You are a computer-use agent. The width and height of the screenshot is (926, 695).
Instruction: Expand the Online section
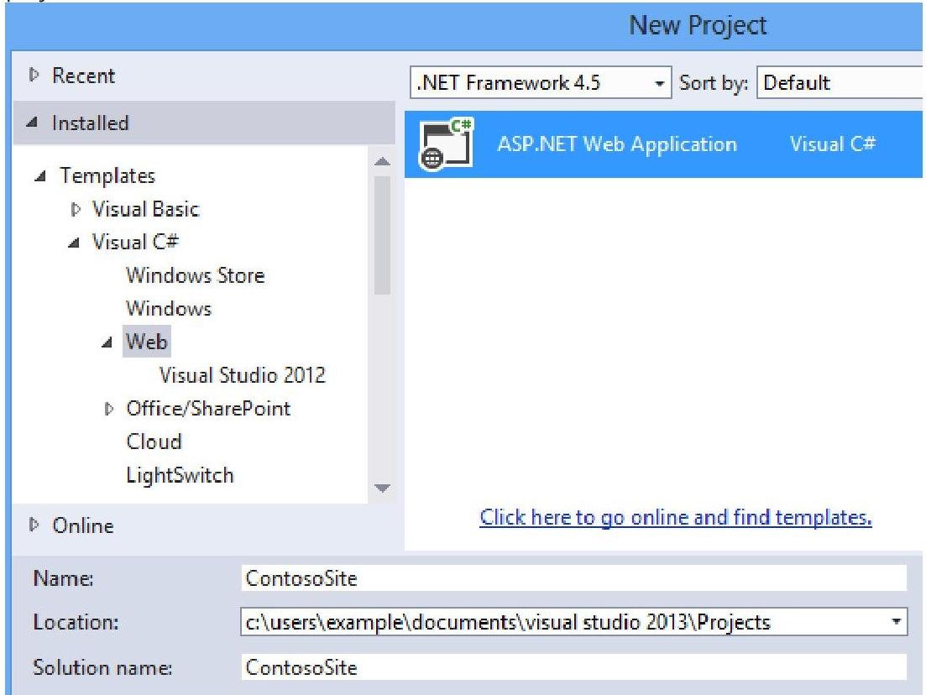click(34, 526)
